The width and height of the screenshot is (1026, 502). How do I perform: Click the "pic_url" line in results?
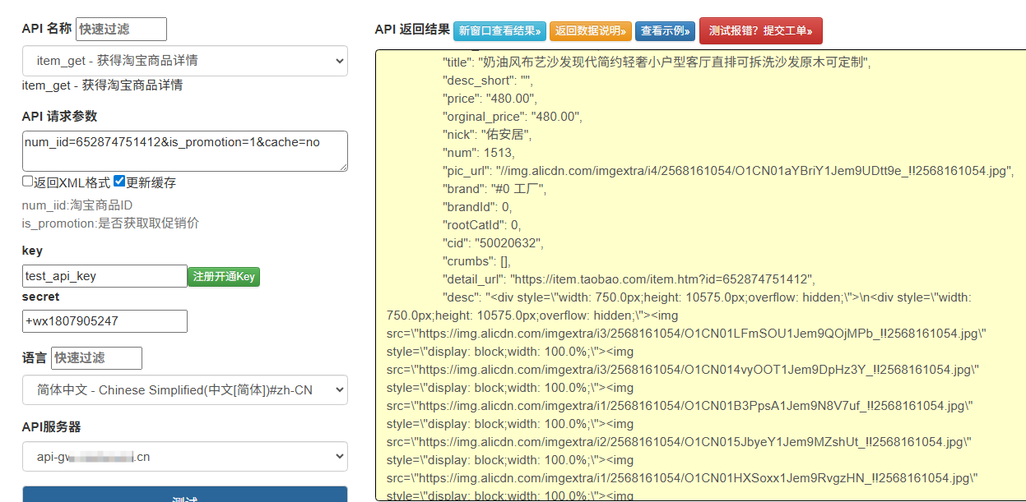728,170
